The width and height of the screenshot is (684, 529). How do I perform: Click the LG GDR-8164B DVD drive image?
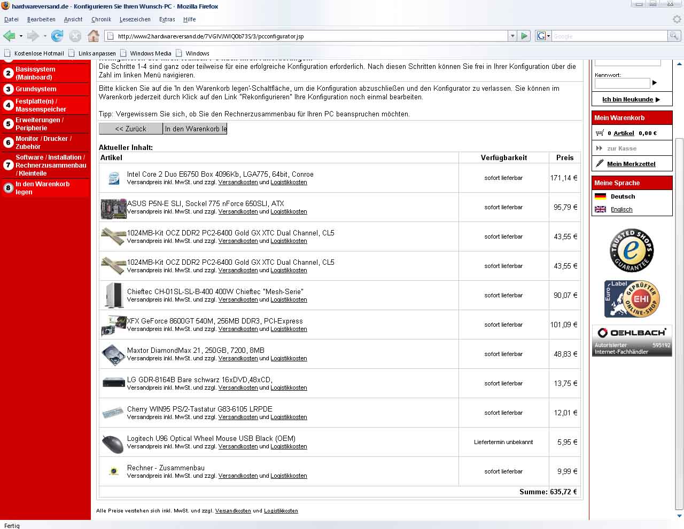[113, 382]
